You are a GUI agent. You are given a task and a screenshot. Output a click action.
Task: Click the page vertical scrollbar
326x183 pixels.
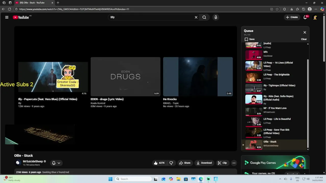(324, 38)
